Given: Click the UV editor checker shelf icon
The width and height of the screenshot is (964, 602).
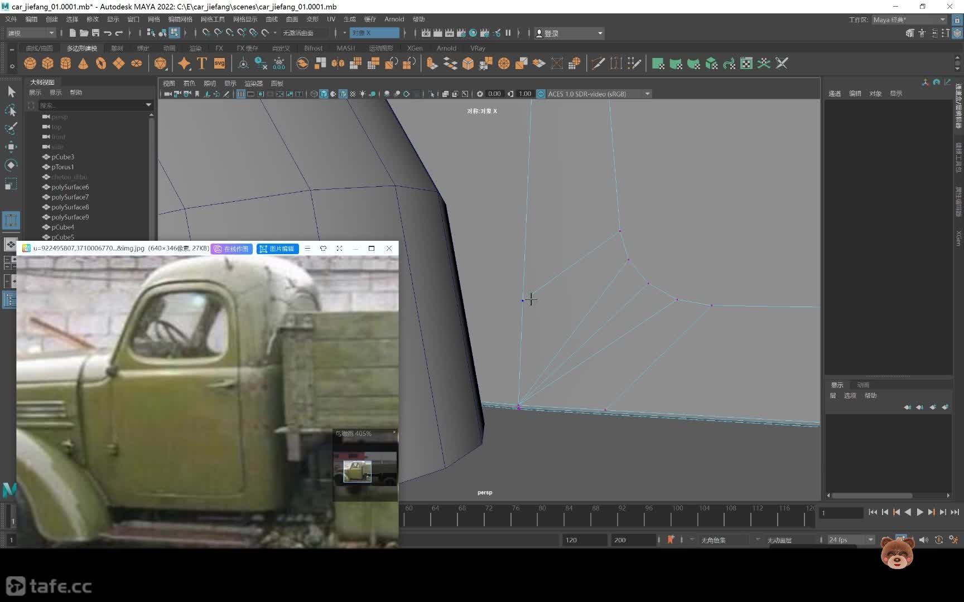Looking at the screenshot, I should click(746, 64).
